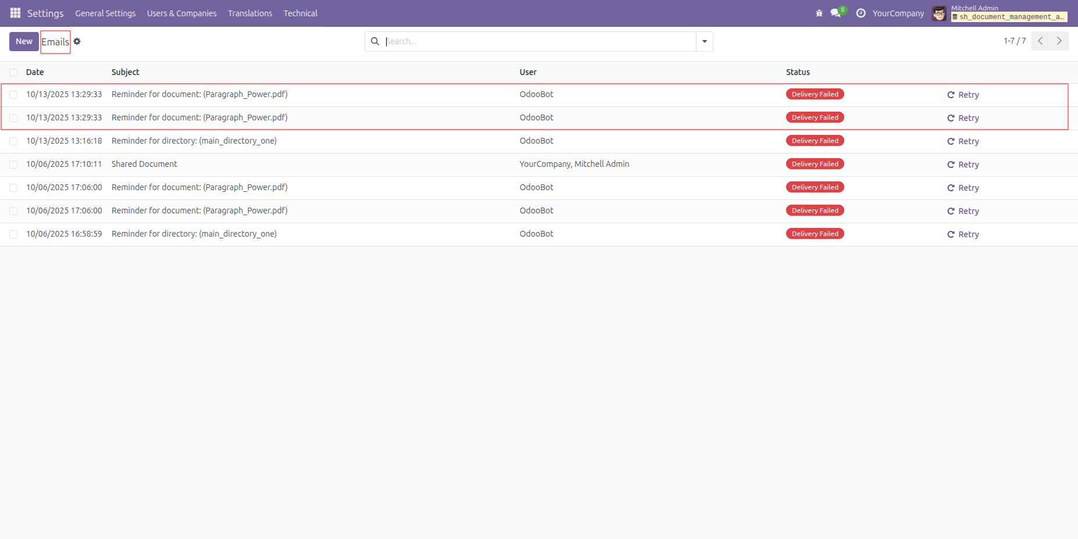The width and height of the screenshot is (1078, 539).
Task: Toggle the select-all header checkbox
Action: pos(13,73)
